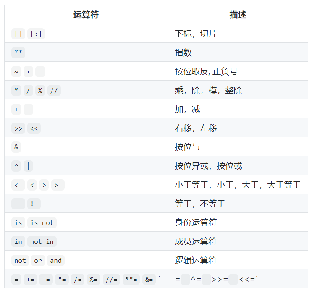Click the >>= text in last row
This screenshot has width=312, height=293.
220,279
